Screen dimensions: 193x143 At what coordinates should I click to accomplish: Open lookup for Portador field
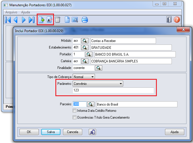[89, 54]
